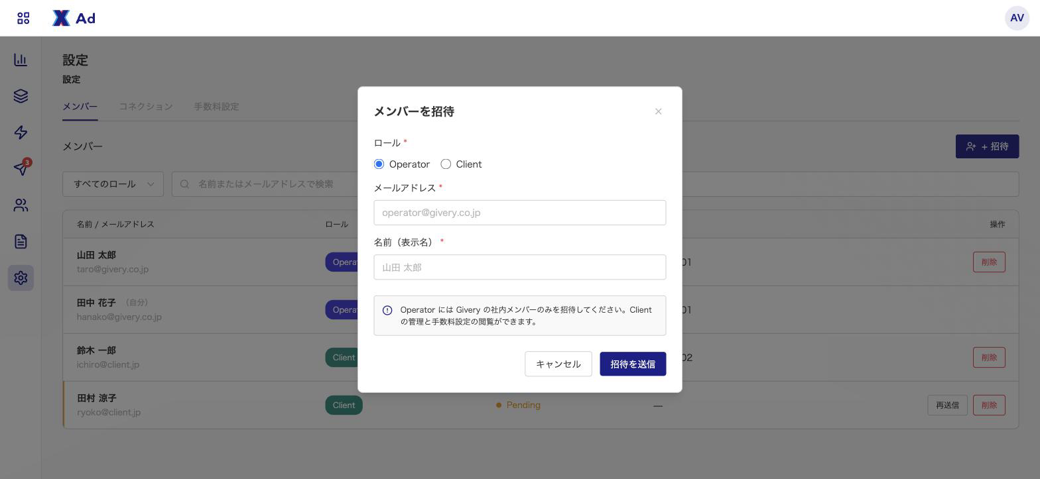1040x479 pixels.
Task: Open the users sidebar icon
Action: [x=21, y=205]
